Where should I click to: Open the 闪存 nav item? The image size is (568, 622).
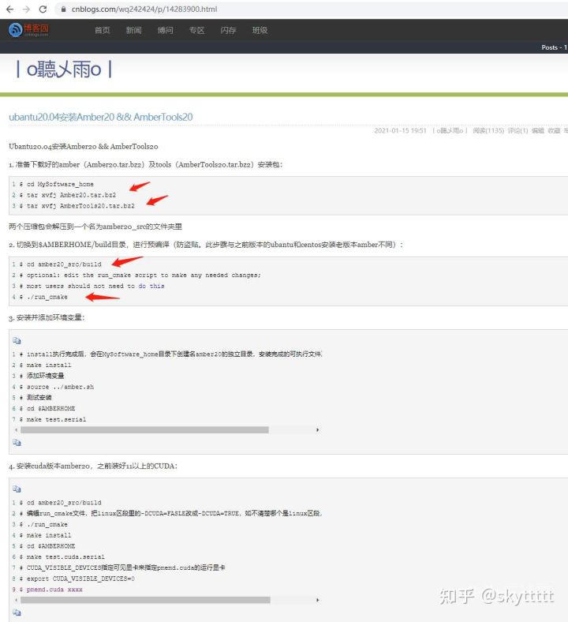tap(228, 30)
